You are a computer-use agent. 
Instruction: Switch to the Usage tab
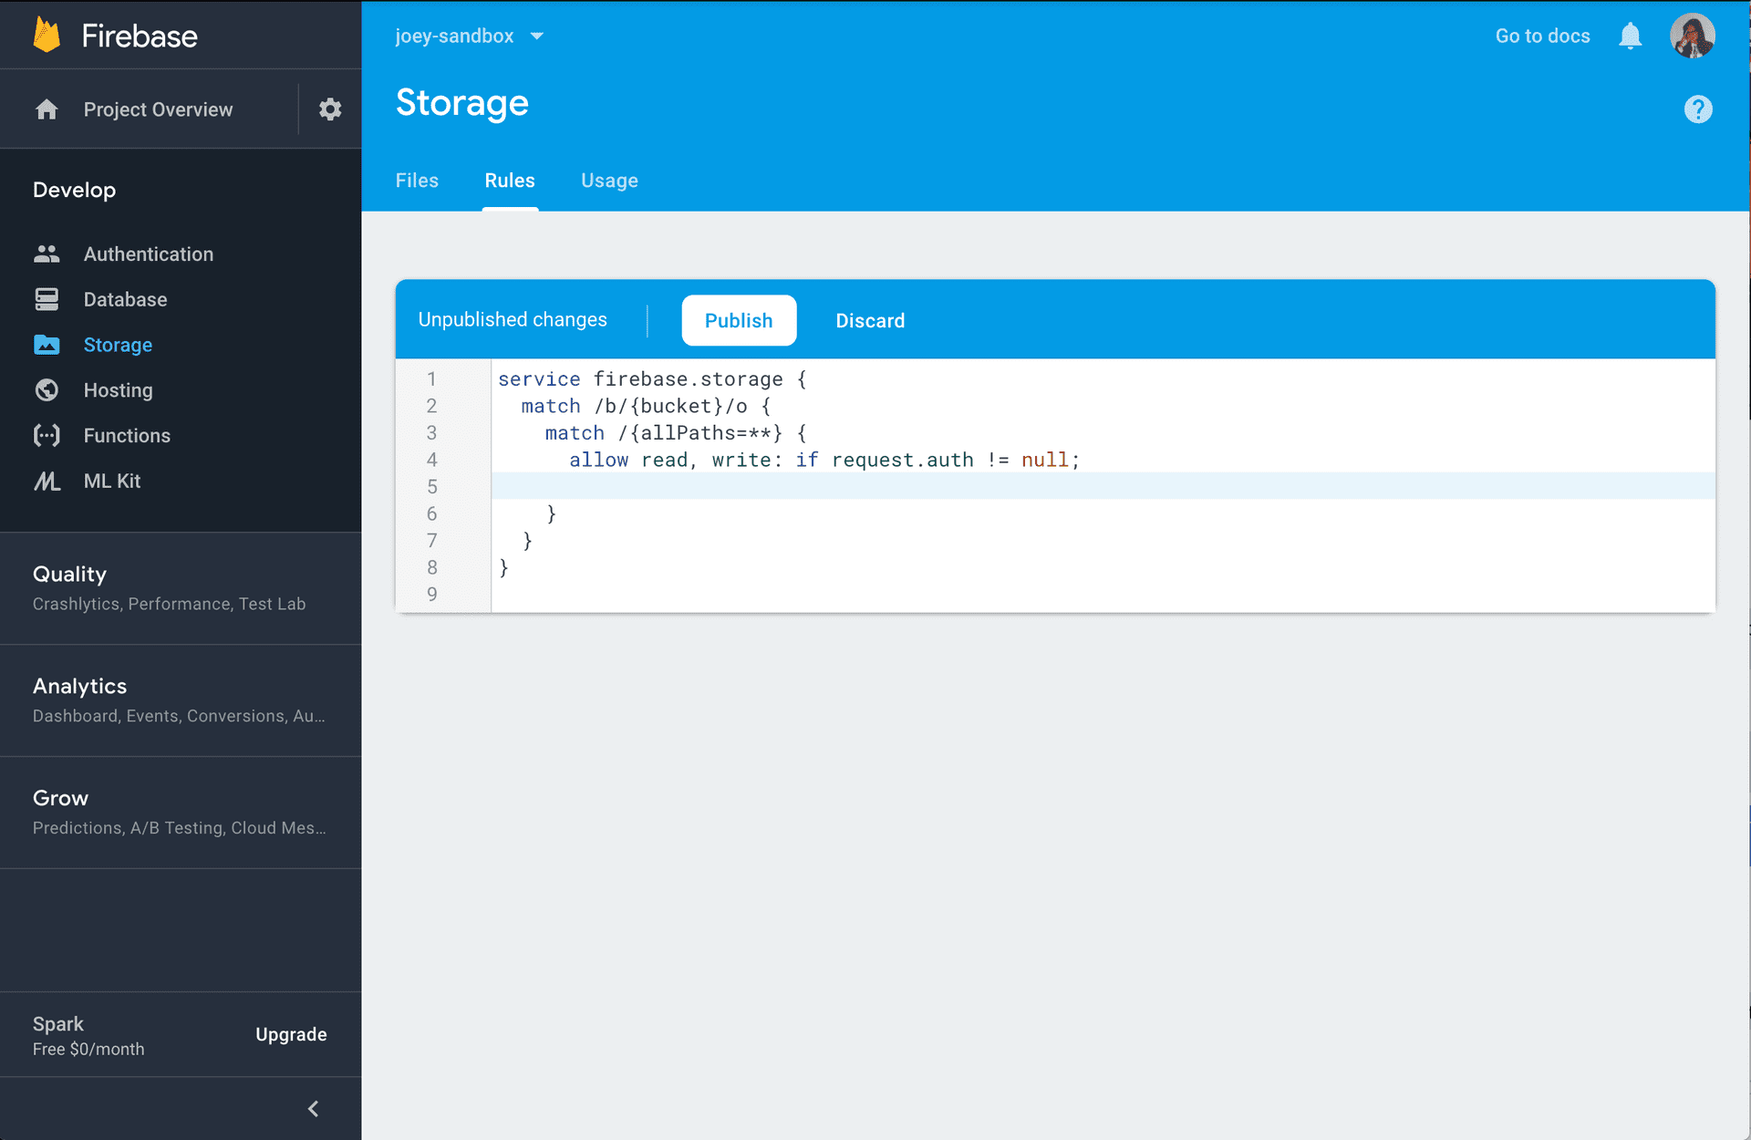click(x=609, y=181)
